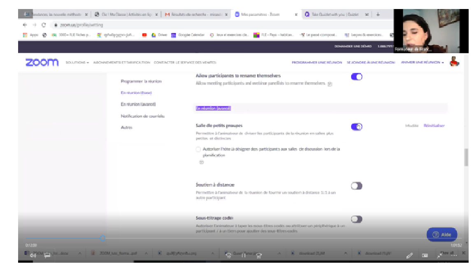Screen dimensions: 474x266
Task: Reload the page with the refresh icon
Action: pos(43,25)
